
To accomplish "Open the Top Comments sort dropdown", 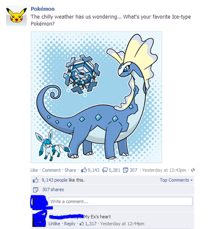I will point(176,180).
